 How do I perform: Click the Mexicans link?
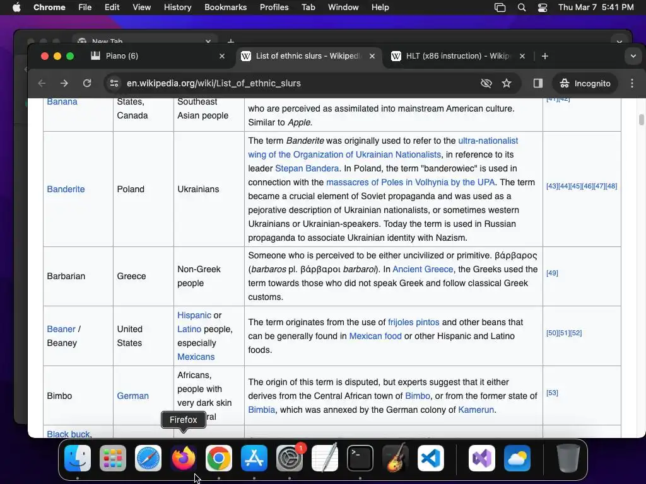click(196, 357)
